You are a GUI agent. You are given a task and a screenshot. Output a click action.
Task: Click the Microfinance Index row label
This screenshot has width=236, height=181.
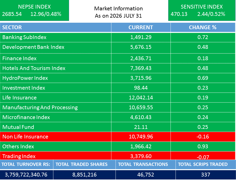click(26, 117)
